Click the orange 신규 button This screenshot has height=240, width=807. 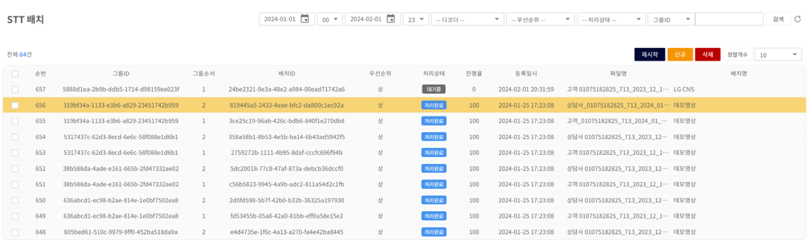pos(680,55)
